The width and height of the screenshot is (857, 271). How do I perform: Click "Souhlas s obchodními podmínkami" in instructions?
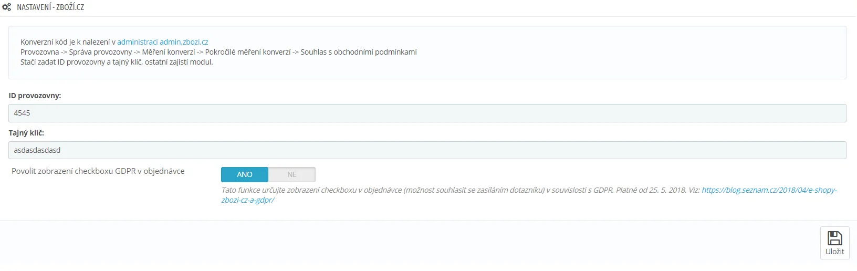359,52
